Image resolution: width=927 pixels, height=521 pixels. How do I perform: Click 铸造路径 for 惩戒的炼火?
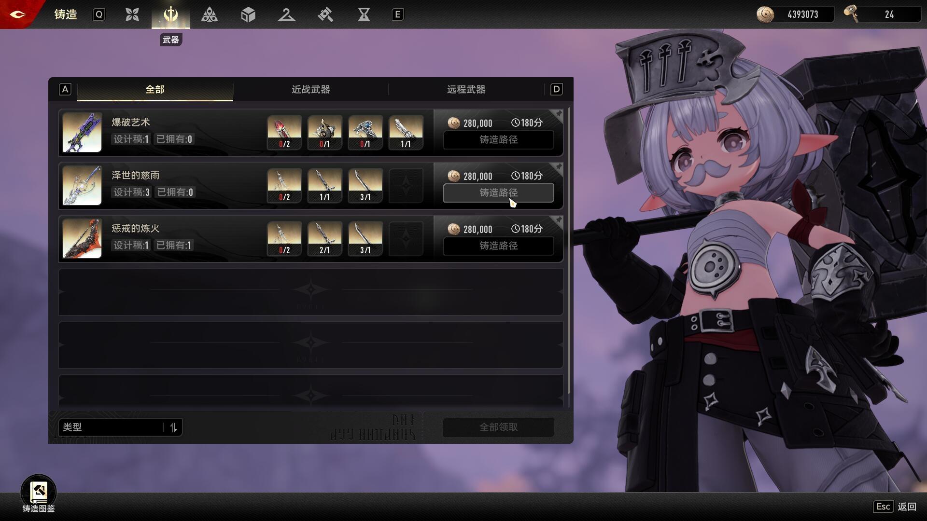pyautogui.click(x=498, y=246)
